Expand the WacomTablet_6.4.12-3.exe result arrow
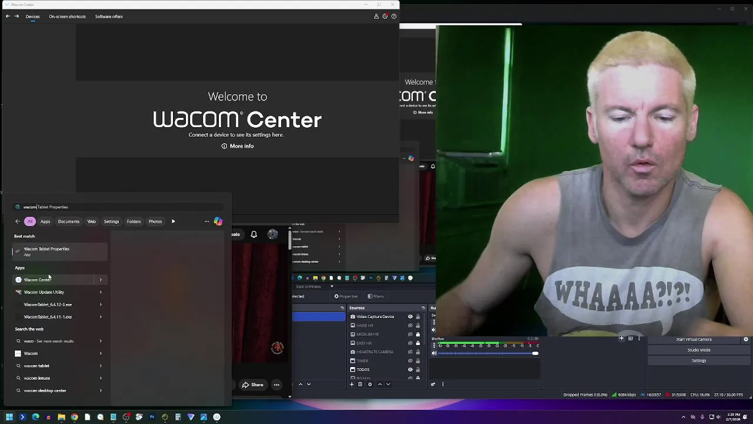The image size is (753, 424). click(x=101, y=304)
